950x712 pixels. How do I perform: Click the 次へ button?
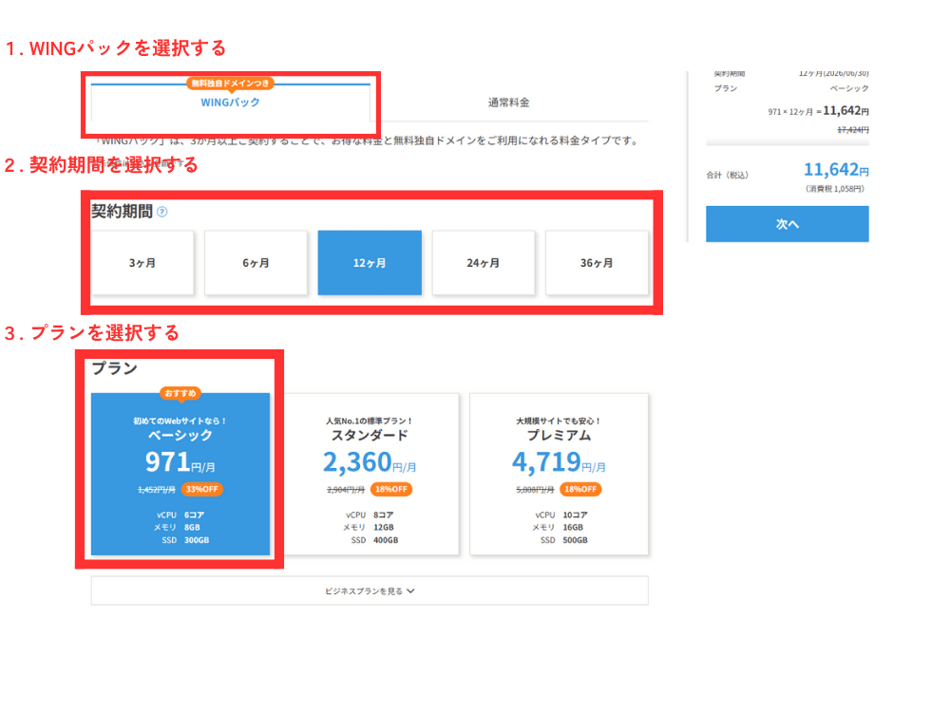[x=787, y=224]
